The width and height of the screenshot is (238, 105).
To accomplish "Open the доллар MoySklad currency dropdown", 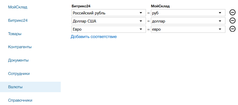I will (x=188, y=21).
